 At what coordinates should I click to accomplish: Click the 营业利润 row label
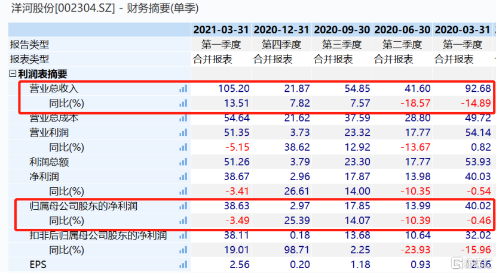[x=49, y=132]
